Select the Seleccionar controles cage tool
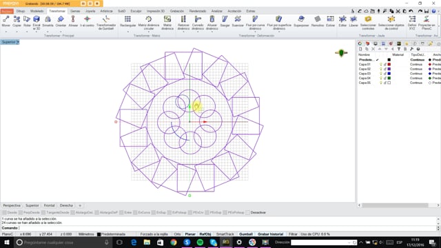This screenshot has width=441, height=248. pyautogui.click(x=368, y=23)
